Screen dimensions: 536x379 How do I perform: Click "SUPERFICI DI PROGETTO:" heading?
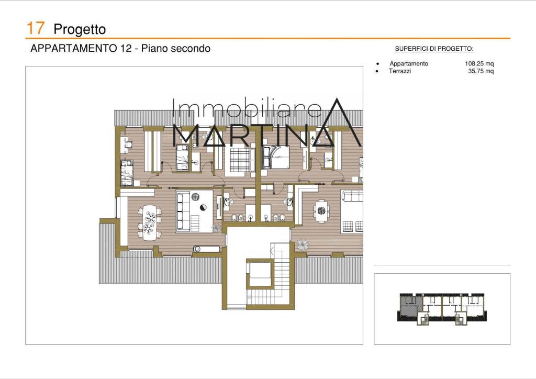tap(434, 49)
